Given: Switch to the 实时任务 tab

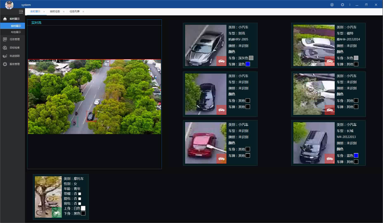Looking at the screenshot, I should [x=55, y=12].
